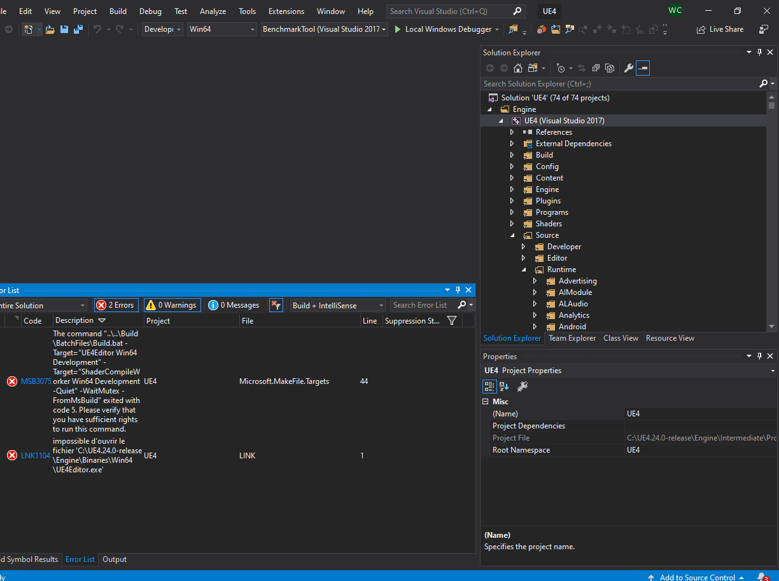Image resolution: width=779 pixels, height=581 pixels.
Task: Collapse the Misc property category
Action: [487, 402]
